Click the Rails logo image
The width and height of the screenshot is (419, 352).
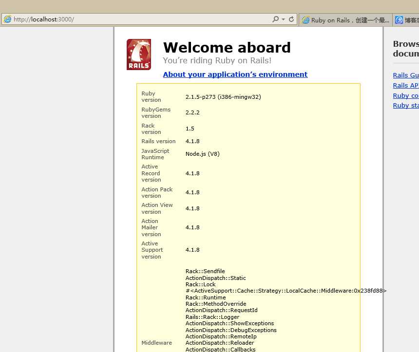click(x=139, y=55)
